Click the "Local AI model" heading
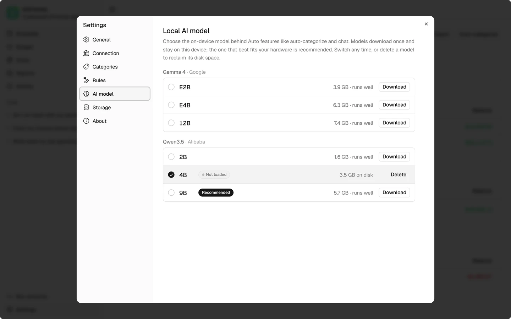 click(186, 31)
